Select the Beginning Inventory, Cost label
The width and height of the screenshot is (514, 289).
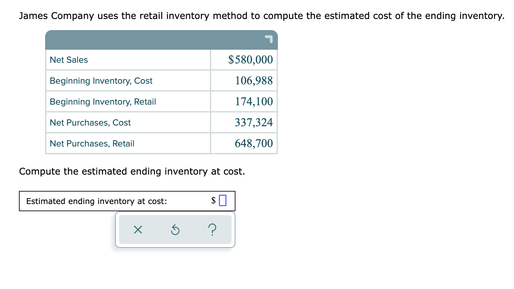101,81
